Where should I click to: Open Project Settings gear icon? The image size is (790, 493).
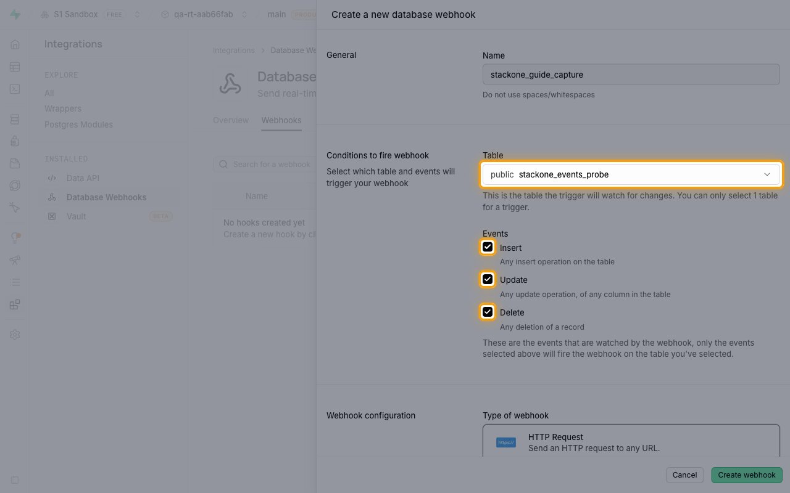click(x=15, y=335)
